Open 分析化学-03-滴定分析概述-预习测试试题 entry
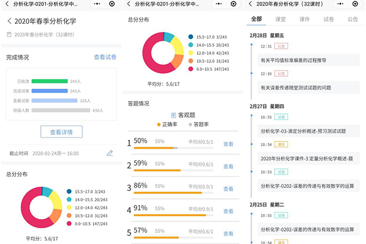This screenshot has width=366, height=244. (x=303, y=131)
